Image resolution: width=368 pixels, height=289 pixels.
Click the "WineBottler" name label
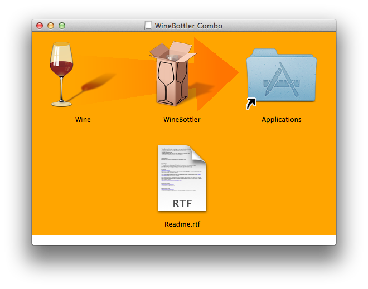[182, 120]
